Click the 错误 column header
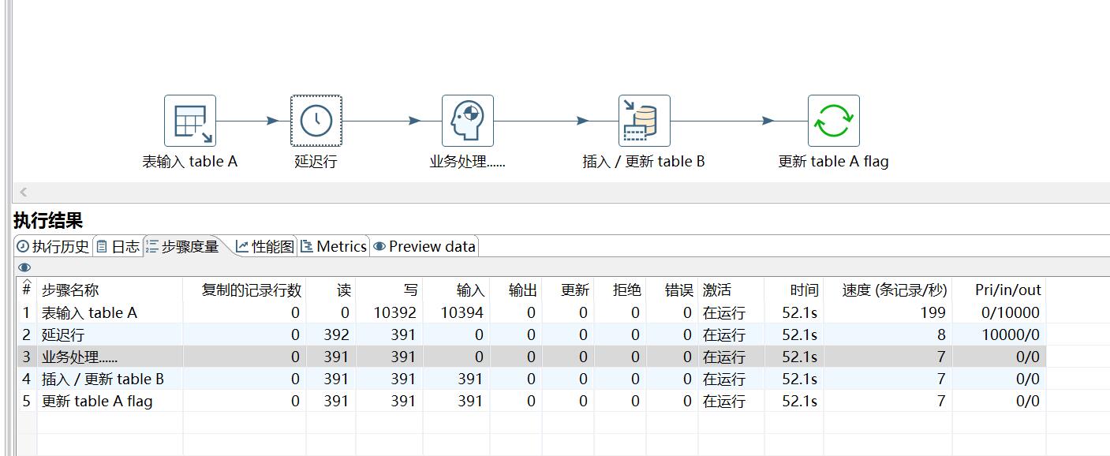Image resolution: width=1110 pixels, height=456 pixels. 671,290
